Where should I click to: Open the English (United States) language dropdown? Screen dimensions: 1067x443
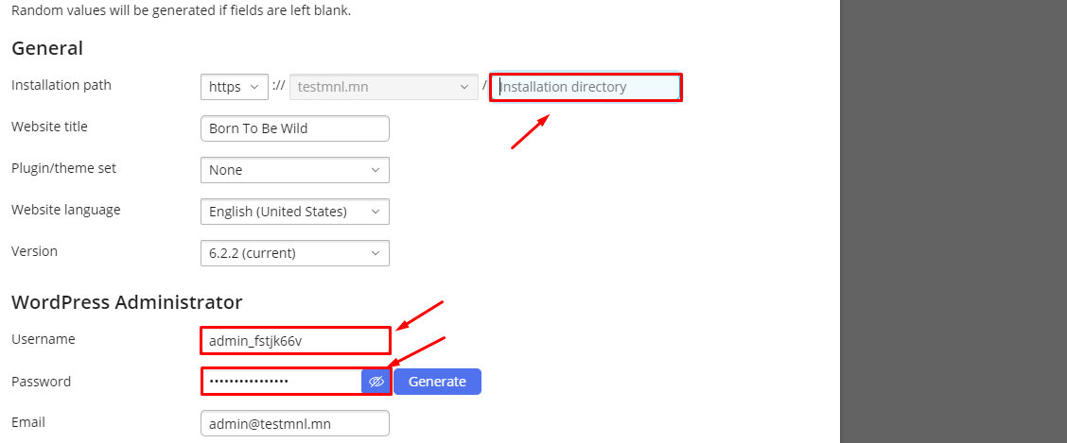[x=294, y=212]
